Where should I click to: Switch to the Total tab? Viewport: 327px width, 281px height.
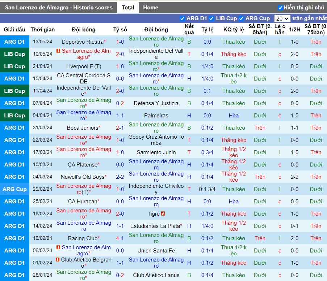128,8
